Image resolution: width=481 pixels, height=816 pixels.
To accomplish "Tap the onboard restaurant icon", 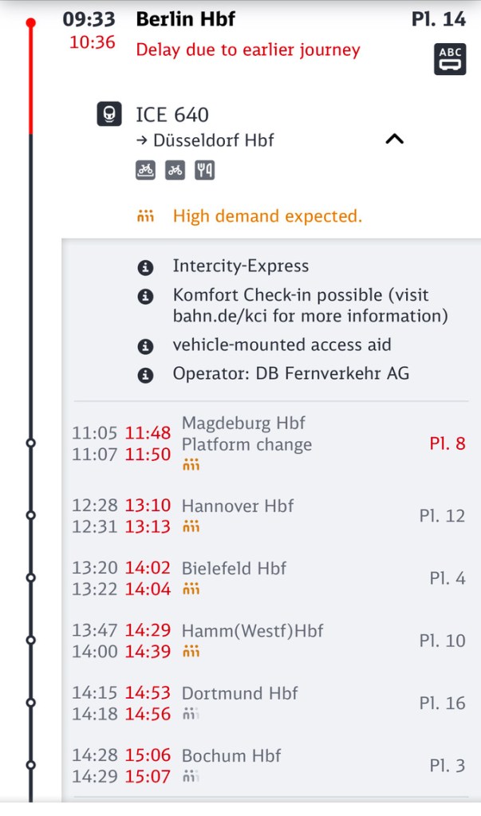I will click(205, 169).
